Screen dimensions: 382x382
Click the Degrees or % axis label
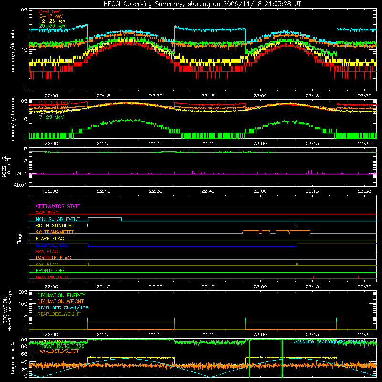tap(12, 358)
